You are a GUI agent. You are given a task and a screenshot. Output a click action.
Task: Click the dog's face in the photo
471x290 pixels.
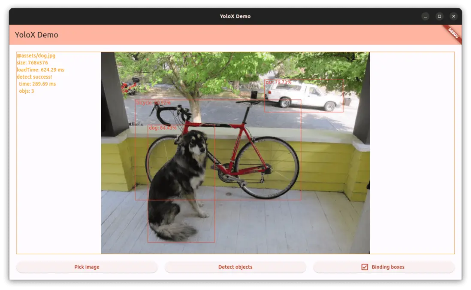tap(196, 144)
